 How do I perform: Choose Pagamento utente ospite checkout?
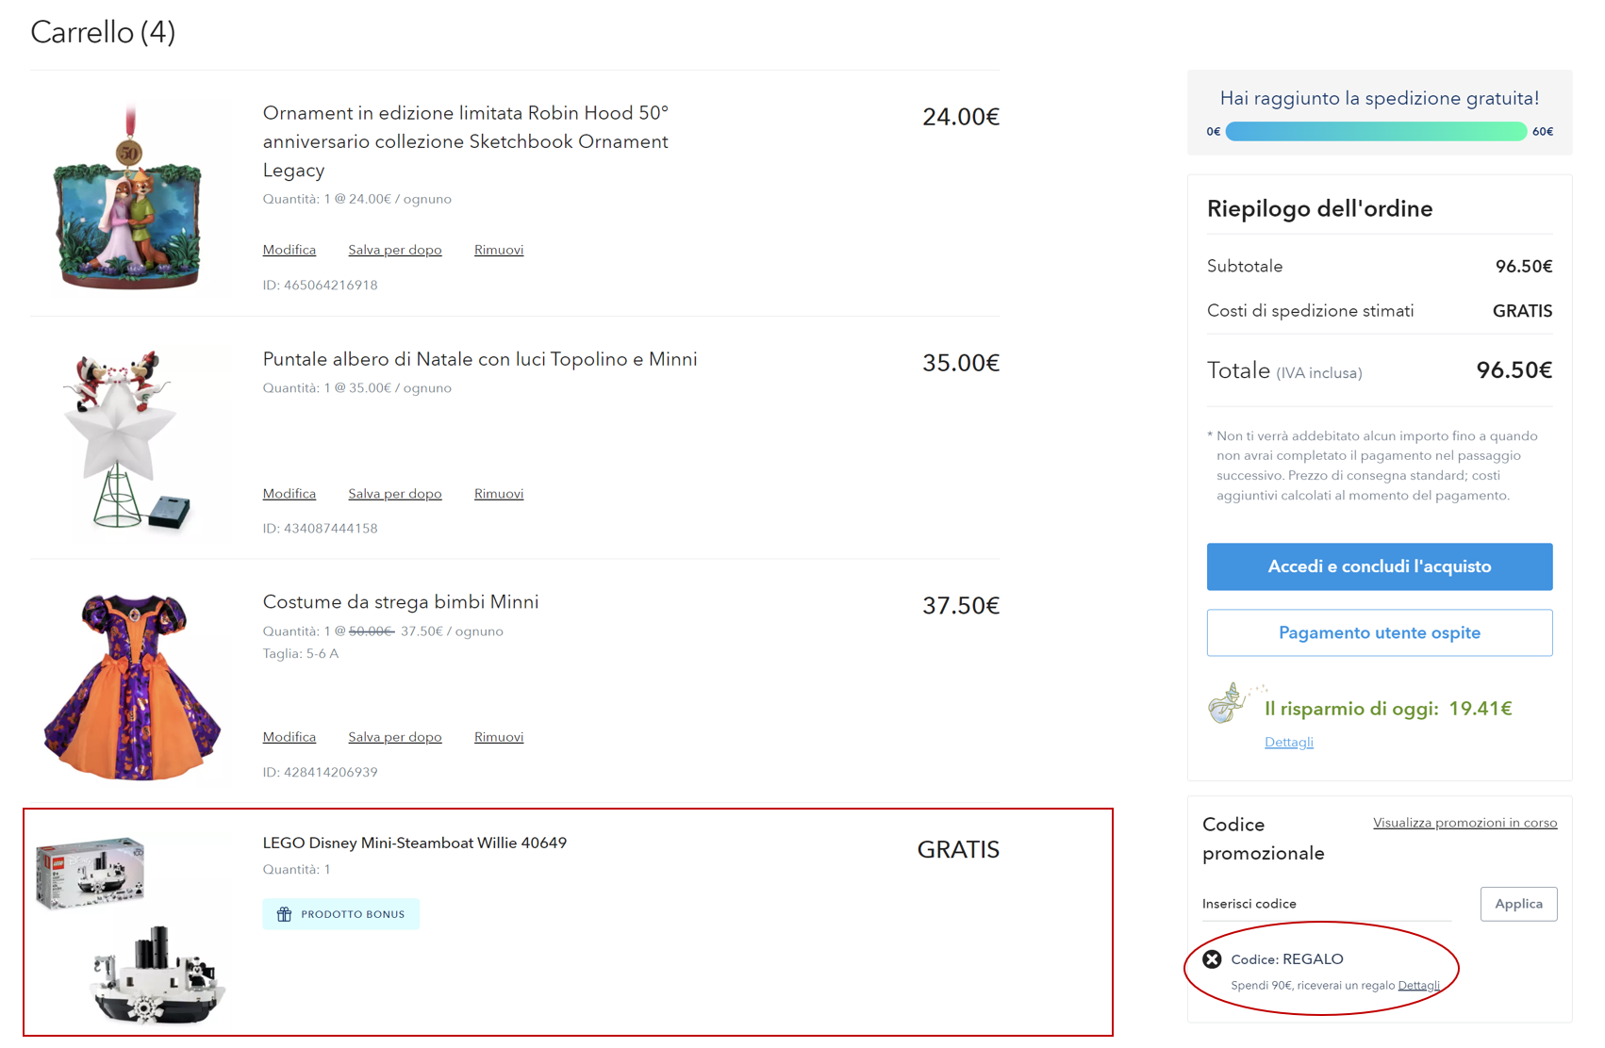(x=1379, y=632)
